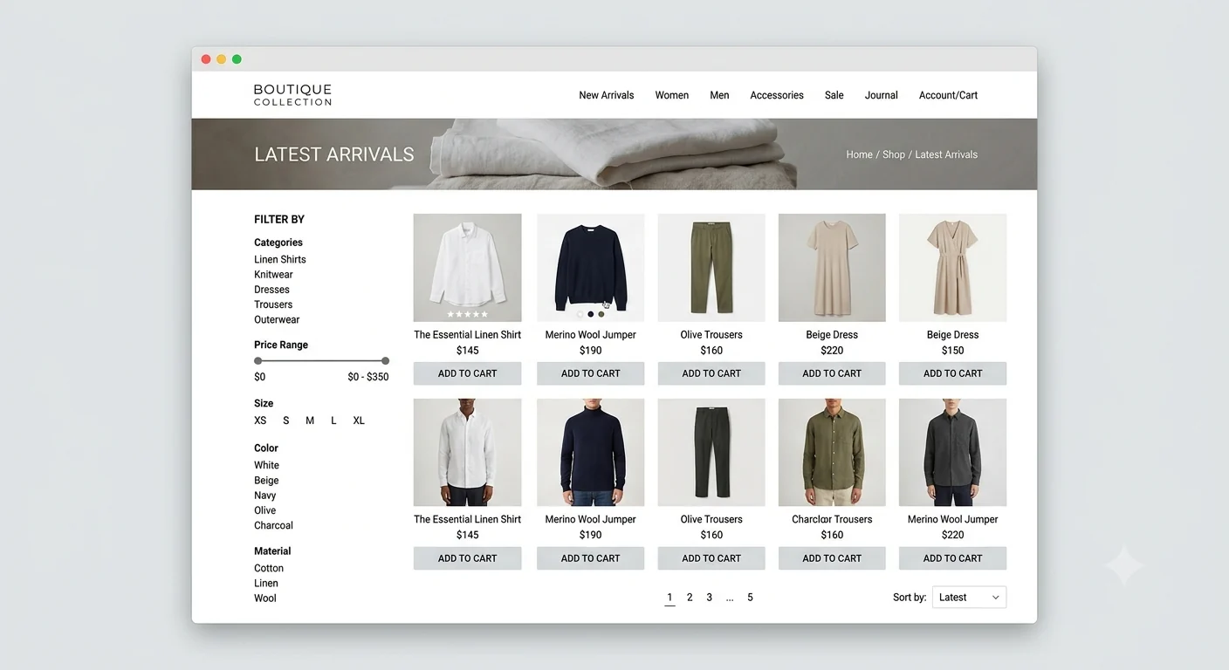1229x670 pixels.
Task: Go to page 3 of results
Action: (709, 598)
